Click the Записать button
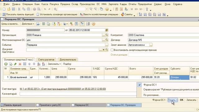This screenshot has width=199, height=112. click(191, 100)
